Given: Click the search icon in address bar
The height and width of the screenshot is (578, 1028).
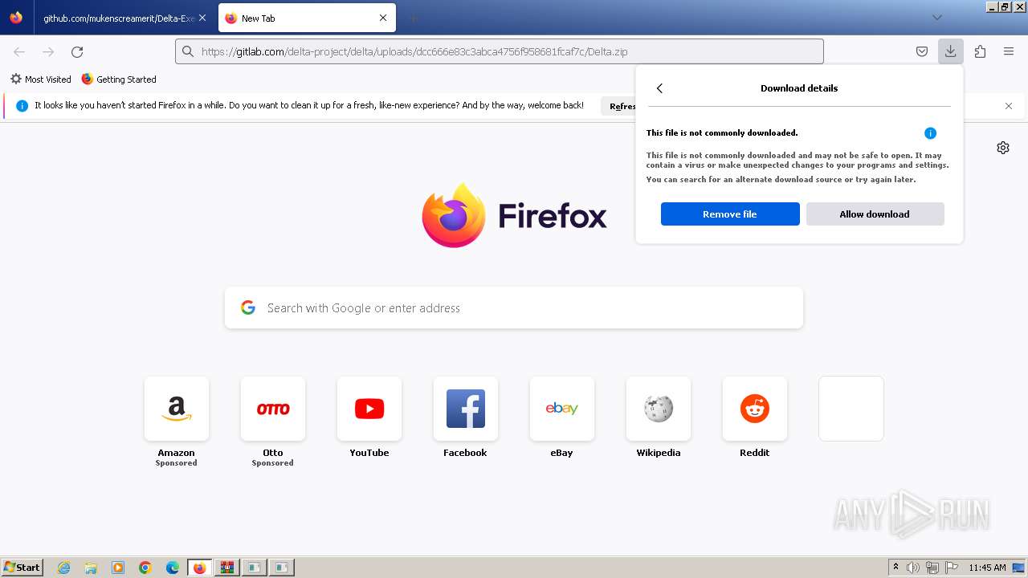Looking at the screenshot, I should [188, 51].
